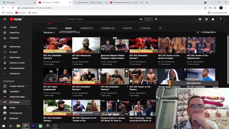Select the ВИДЕО channel tab
The height and width of the screenshot is (129, 229).
click(68, 28)
